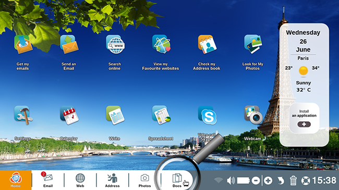Viewport: 339px width, 190px height.
Task: Mute sound via the speaker icon
Action: (x=231, y=181)
